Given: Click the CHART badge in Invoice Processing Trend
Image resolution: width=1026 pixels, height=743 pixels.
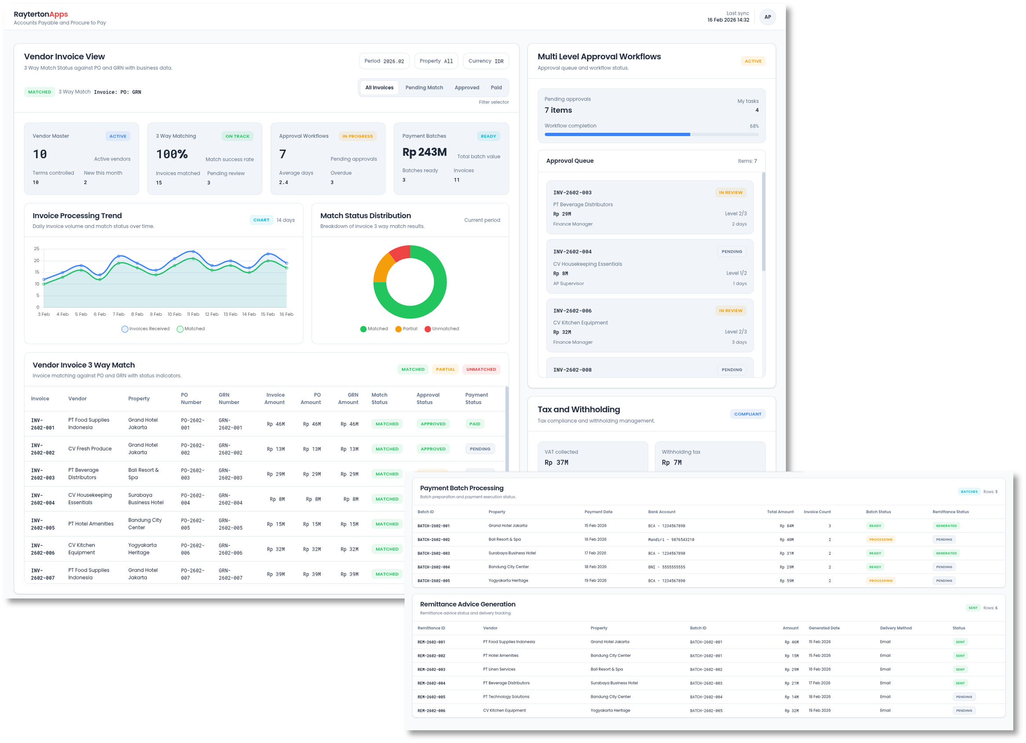Looking at the screenshot, I should point(261,220).
